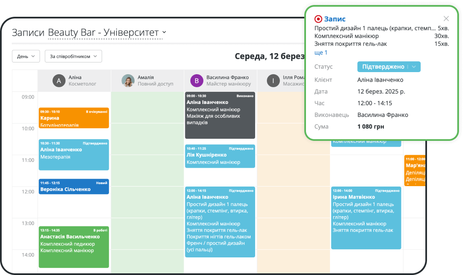The image size is (464, 275).
Task: Click Аліна's gray avatar icon
Action: 59,80
